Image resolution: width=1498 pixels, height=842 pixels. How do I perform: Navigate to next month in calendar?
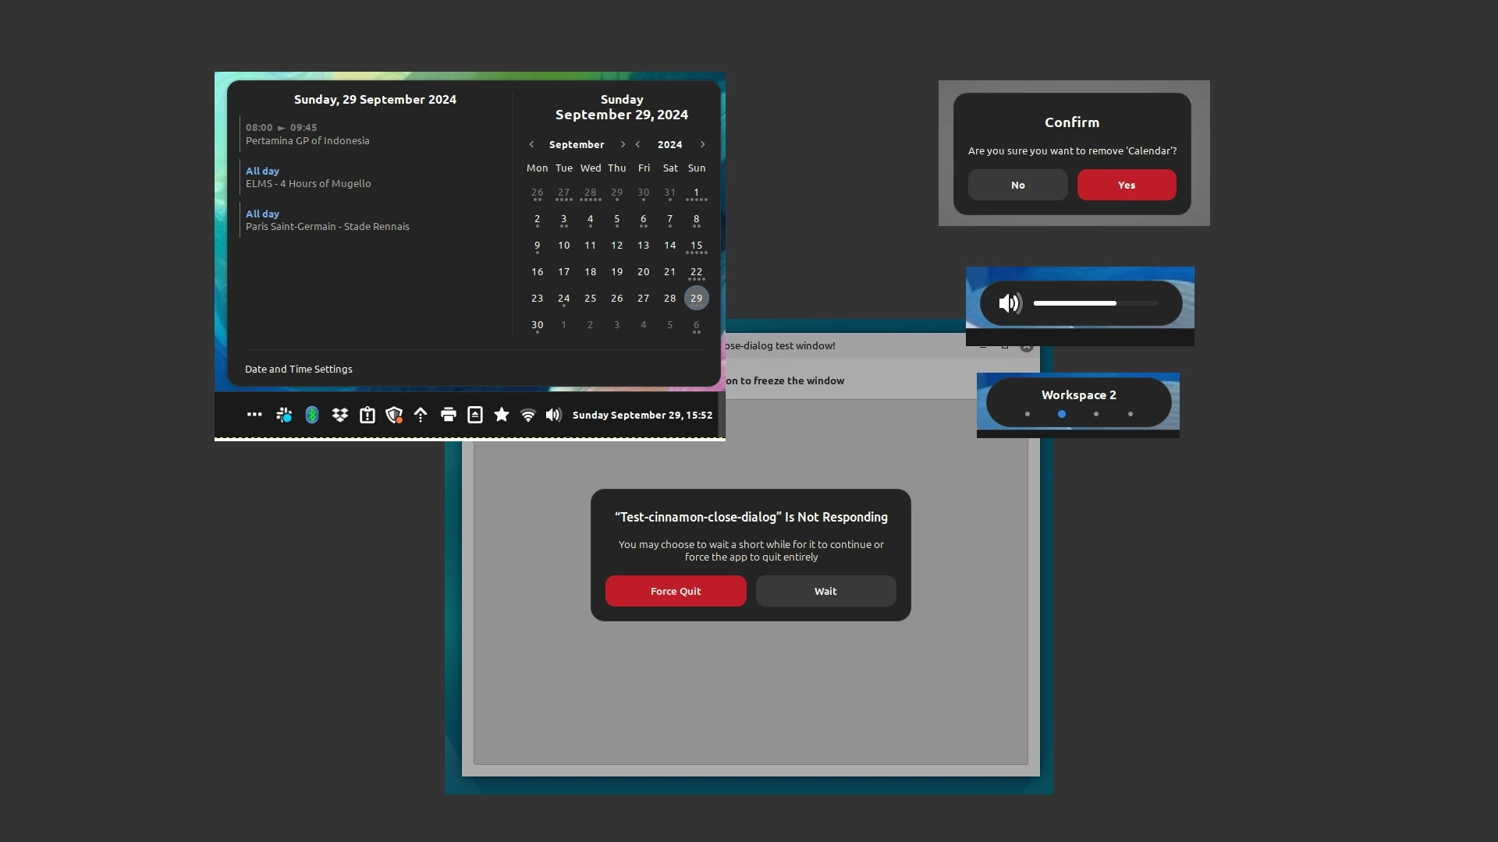pos(623,144)
